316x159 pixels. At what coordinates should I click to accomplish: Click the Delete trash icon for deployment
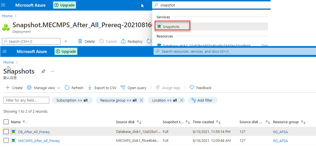click(x=80, y=41)
